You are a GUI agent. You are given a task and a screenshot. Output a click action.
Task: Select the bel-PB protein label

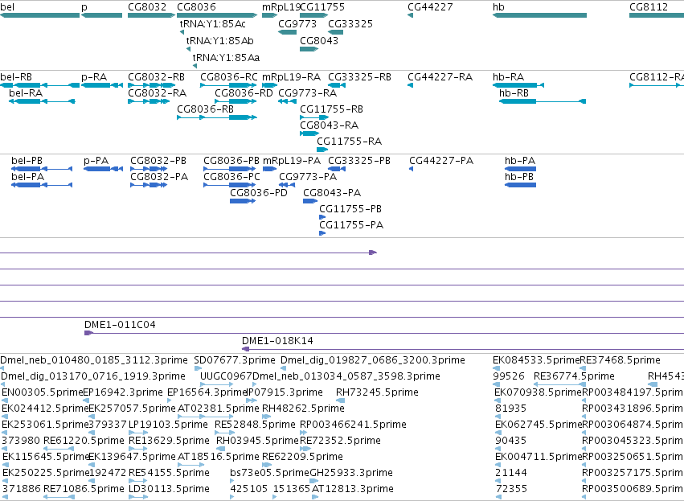(x=27, y=161)
